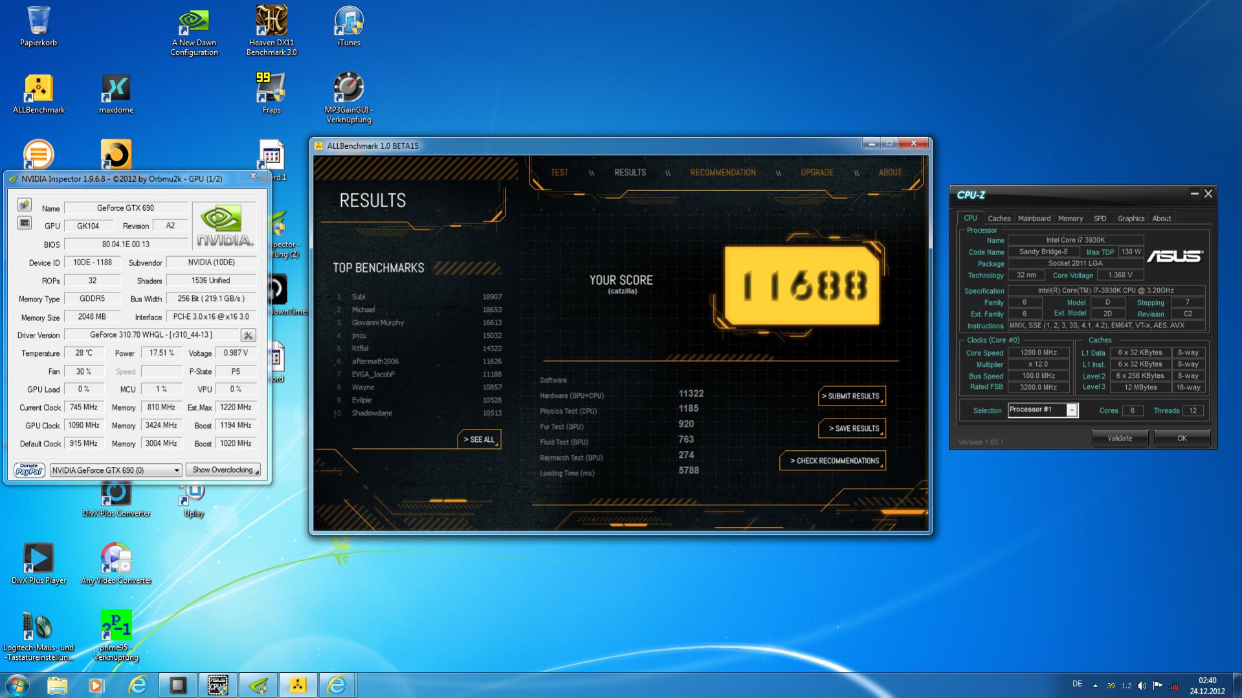
Task: Open the maxdome desktop shortcut
Action: 116,94
